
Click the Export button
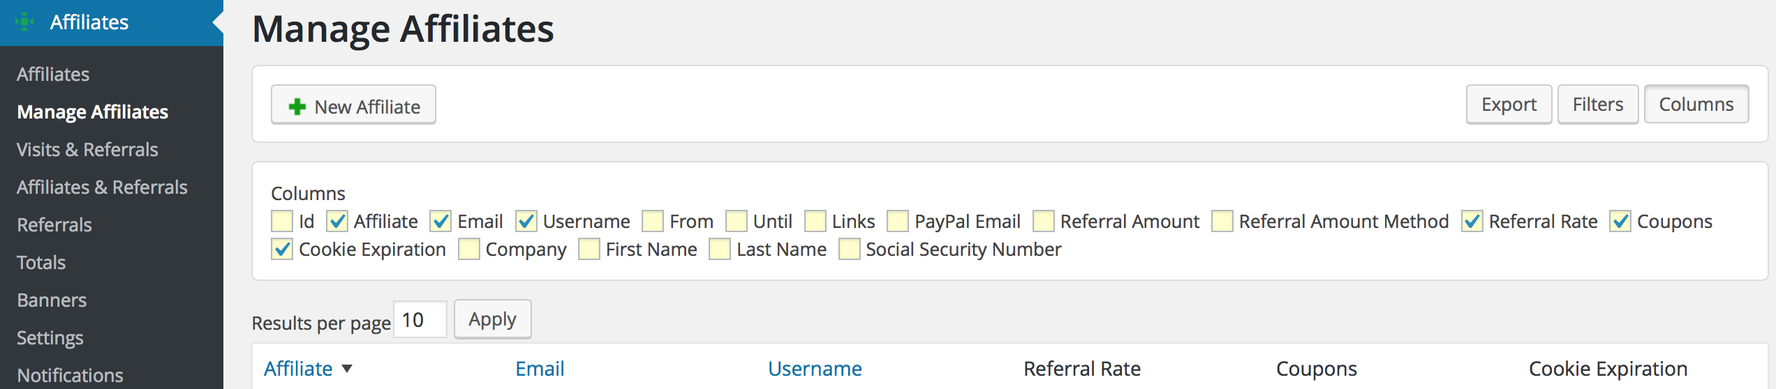point(1509,105)
